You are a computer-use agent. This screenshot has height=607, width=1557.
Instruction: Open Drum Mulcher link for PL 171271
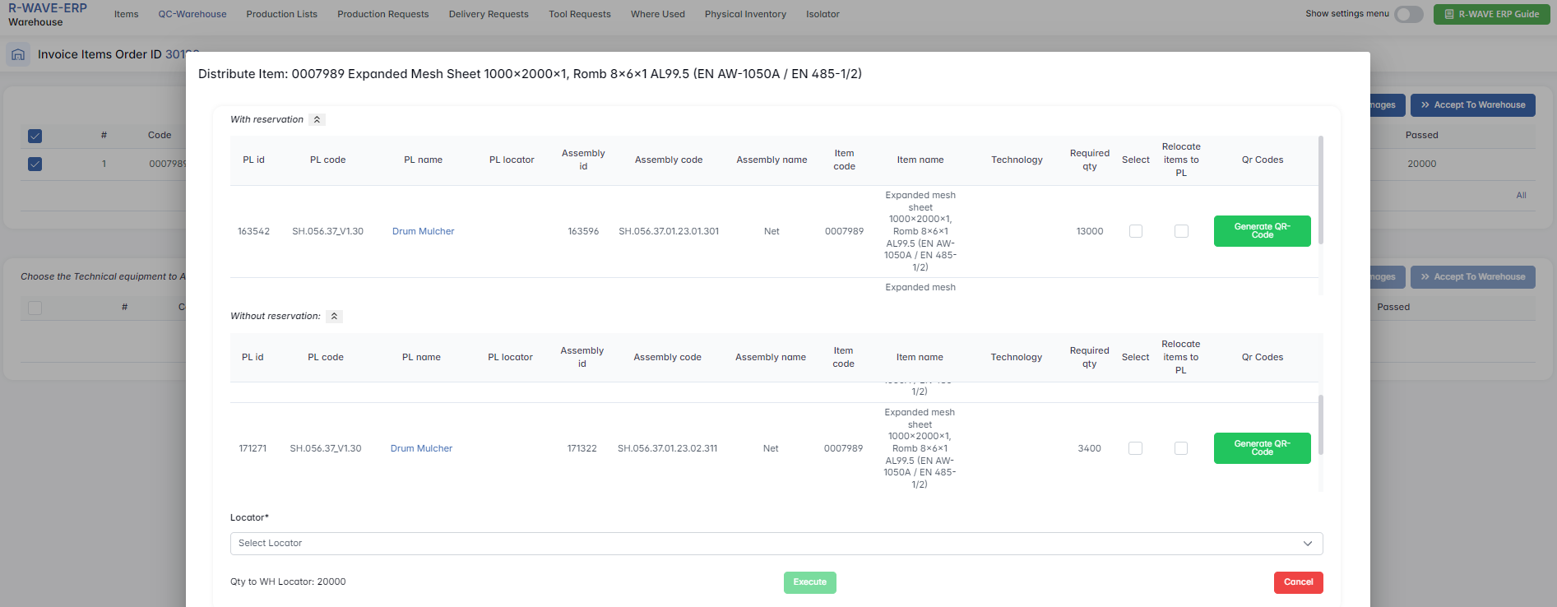pos(421,449)
